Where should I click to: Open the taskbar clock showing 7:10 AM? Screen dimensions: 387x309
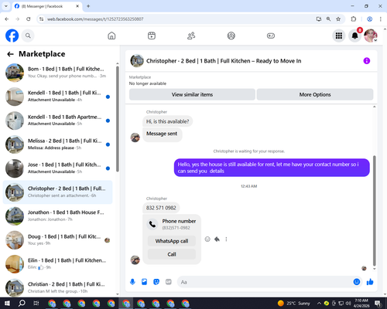(x=361, y=303)
